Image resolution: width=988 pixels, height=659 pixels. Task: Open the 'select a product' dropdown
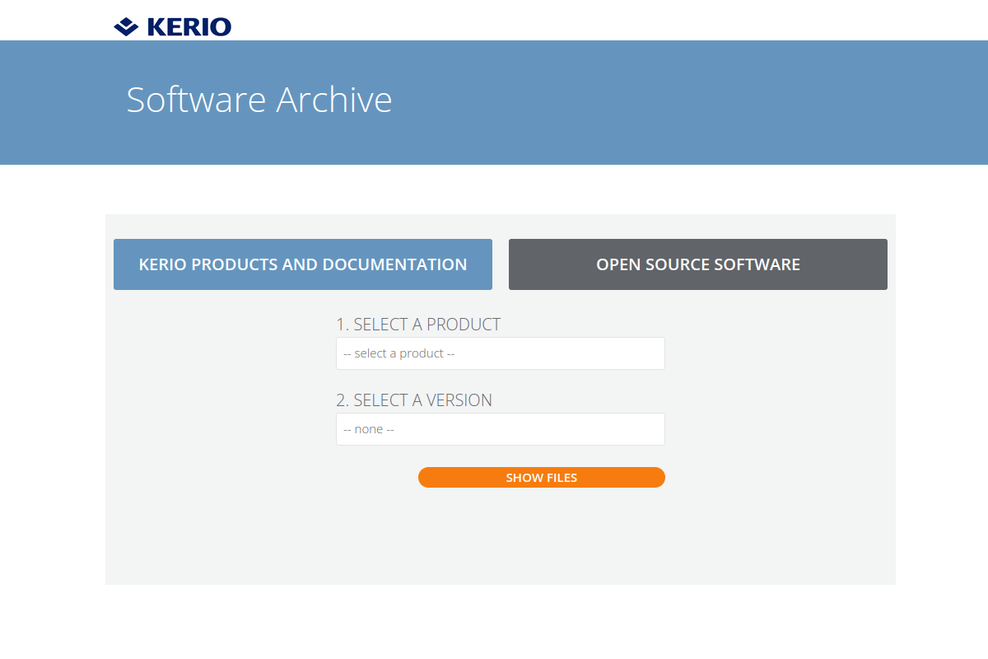[501, 353]
